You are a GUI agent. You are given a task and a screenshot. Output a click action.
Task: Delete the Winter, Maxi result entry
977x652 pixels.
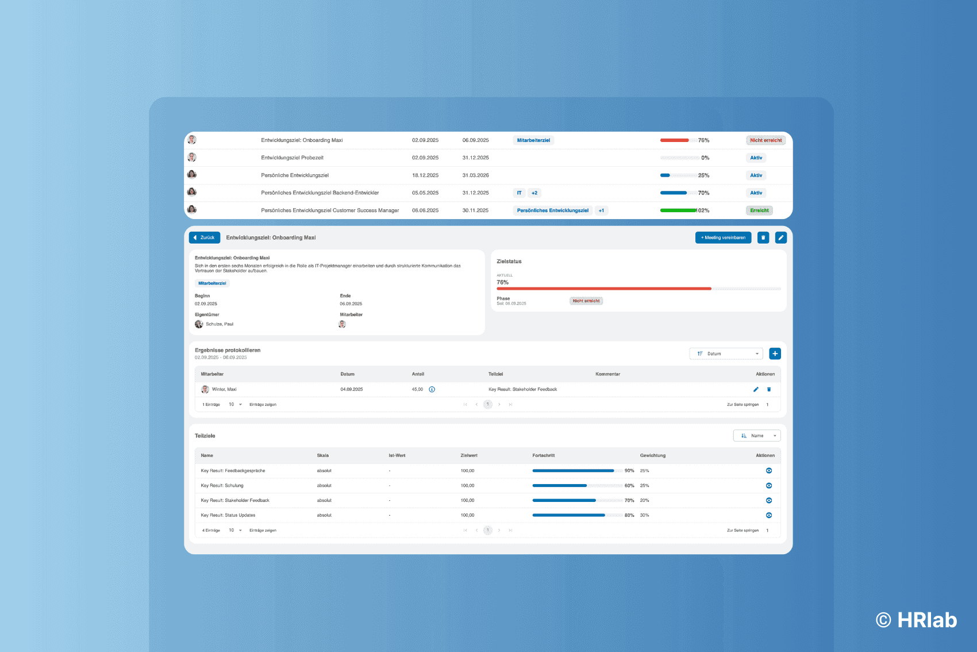click(769, 389)
